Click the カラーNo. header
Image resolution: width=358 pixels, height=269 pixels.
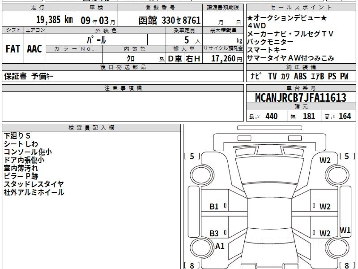pyautogui.click(x=74, y=49)
